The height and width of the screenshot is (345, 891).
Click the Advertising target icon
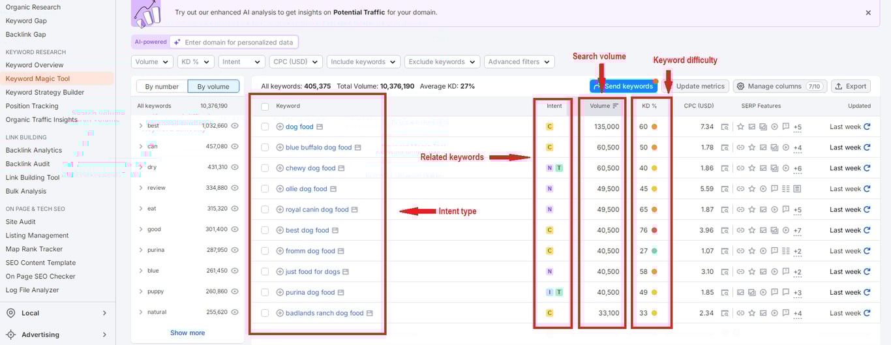tap(10, 335)
